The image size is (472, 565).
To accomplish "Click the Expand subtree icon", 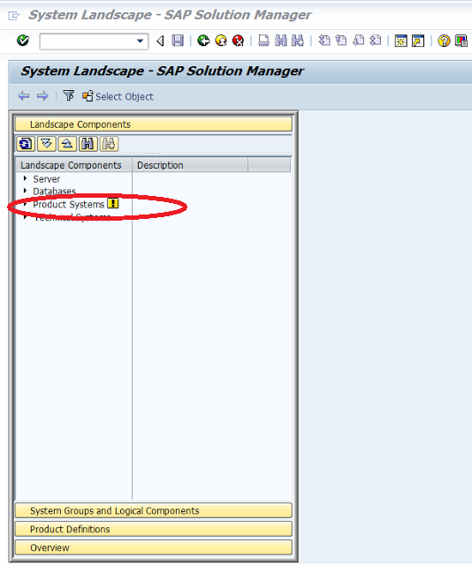I will point(46,144).
